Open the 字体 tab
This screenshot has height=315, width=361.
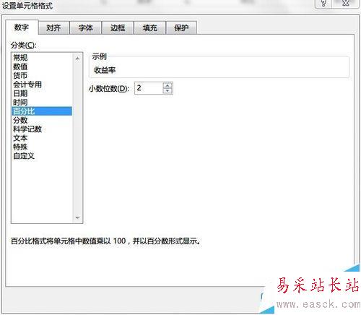pyautogui.click(x=86, y=27)
